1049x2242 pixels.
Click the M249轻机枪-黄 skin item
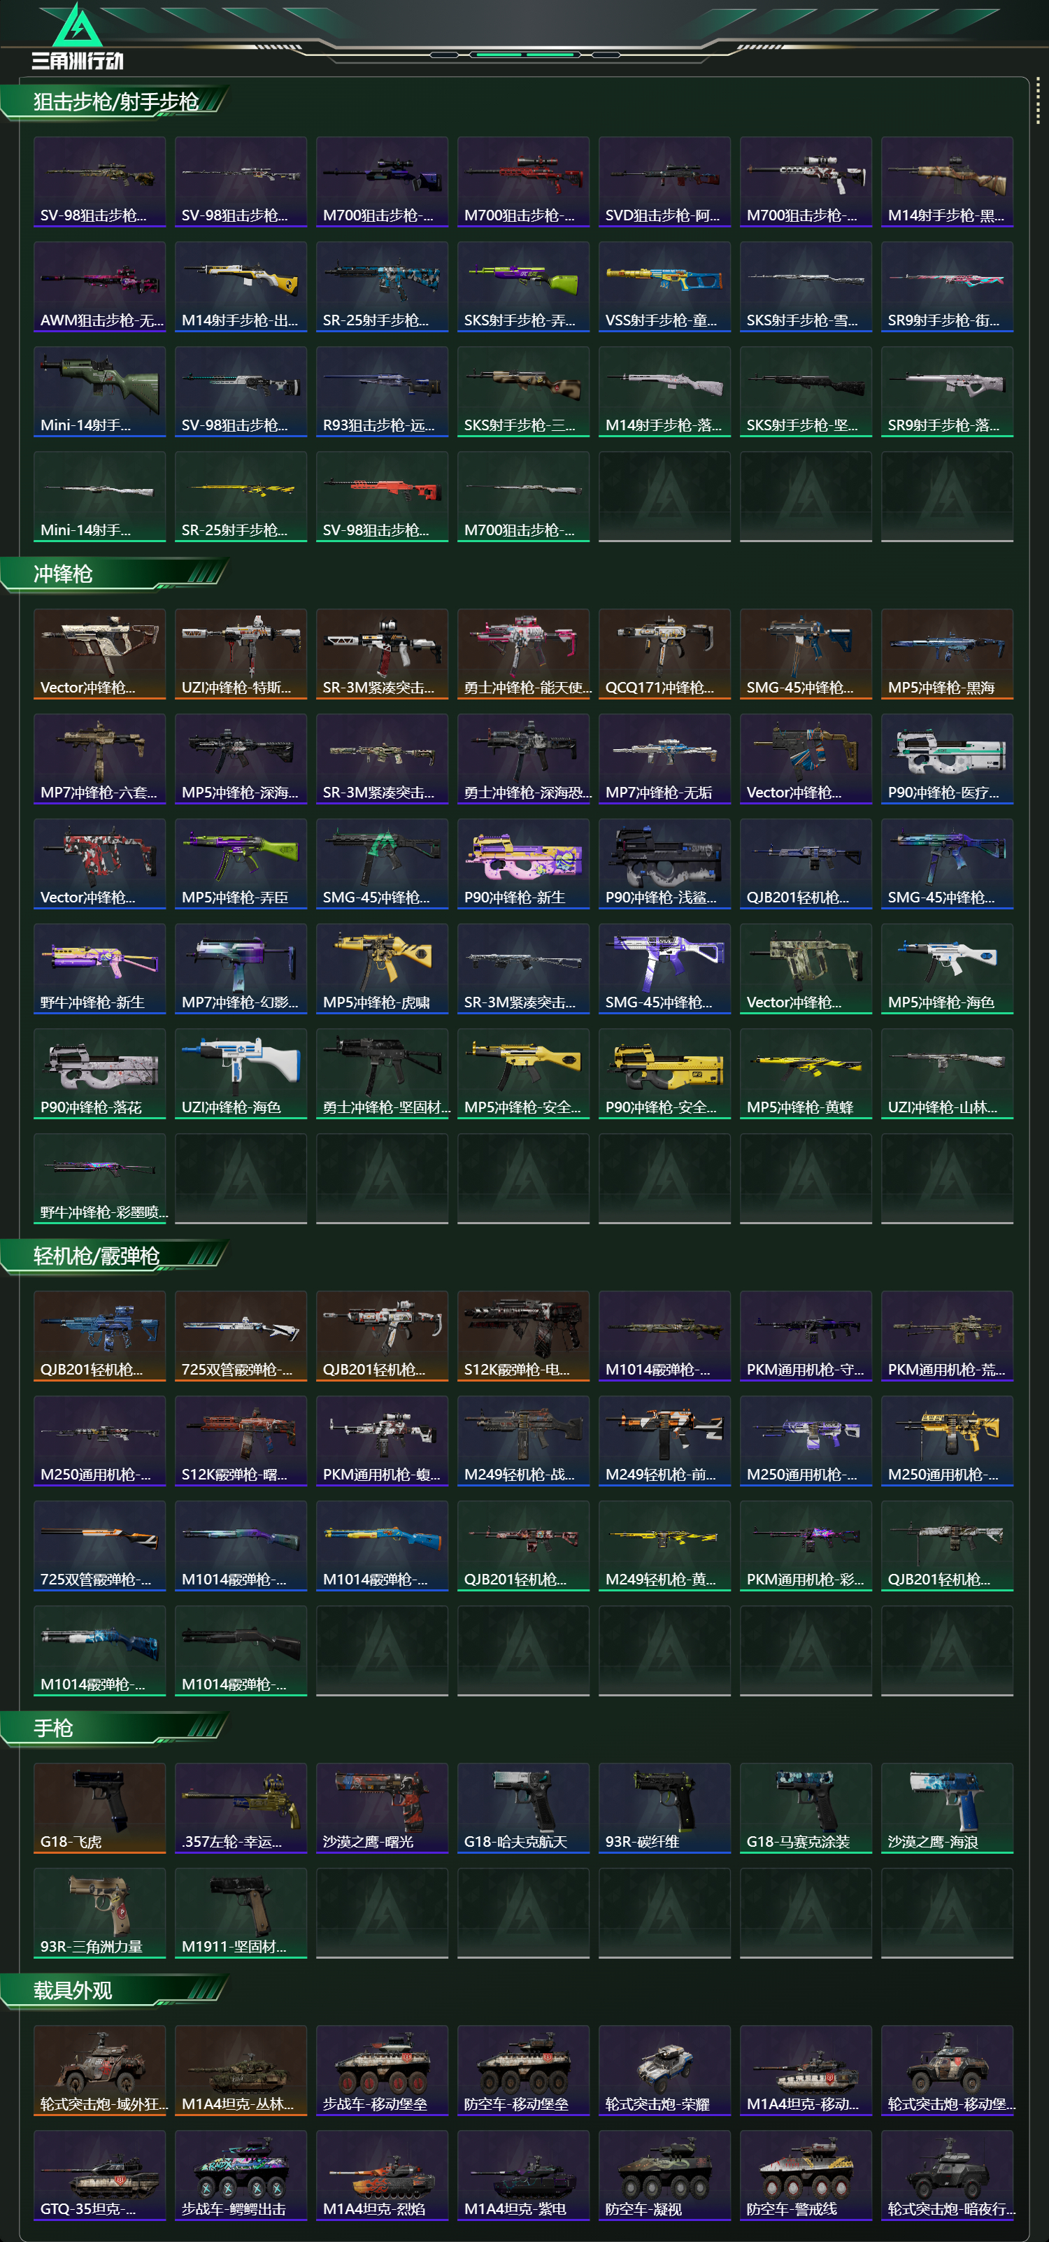(x=664, y=1546)
